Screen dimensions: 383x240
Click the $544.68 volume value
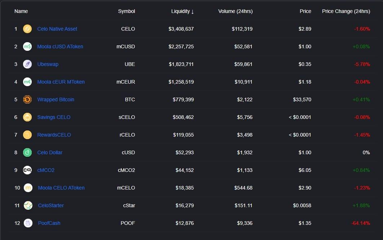pos(243,188)
